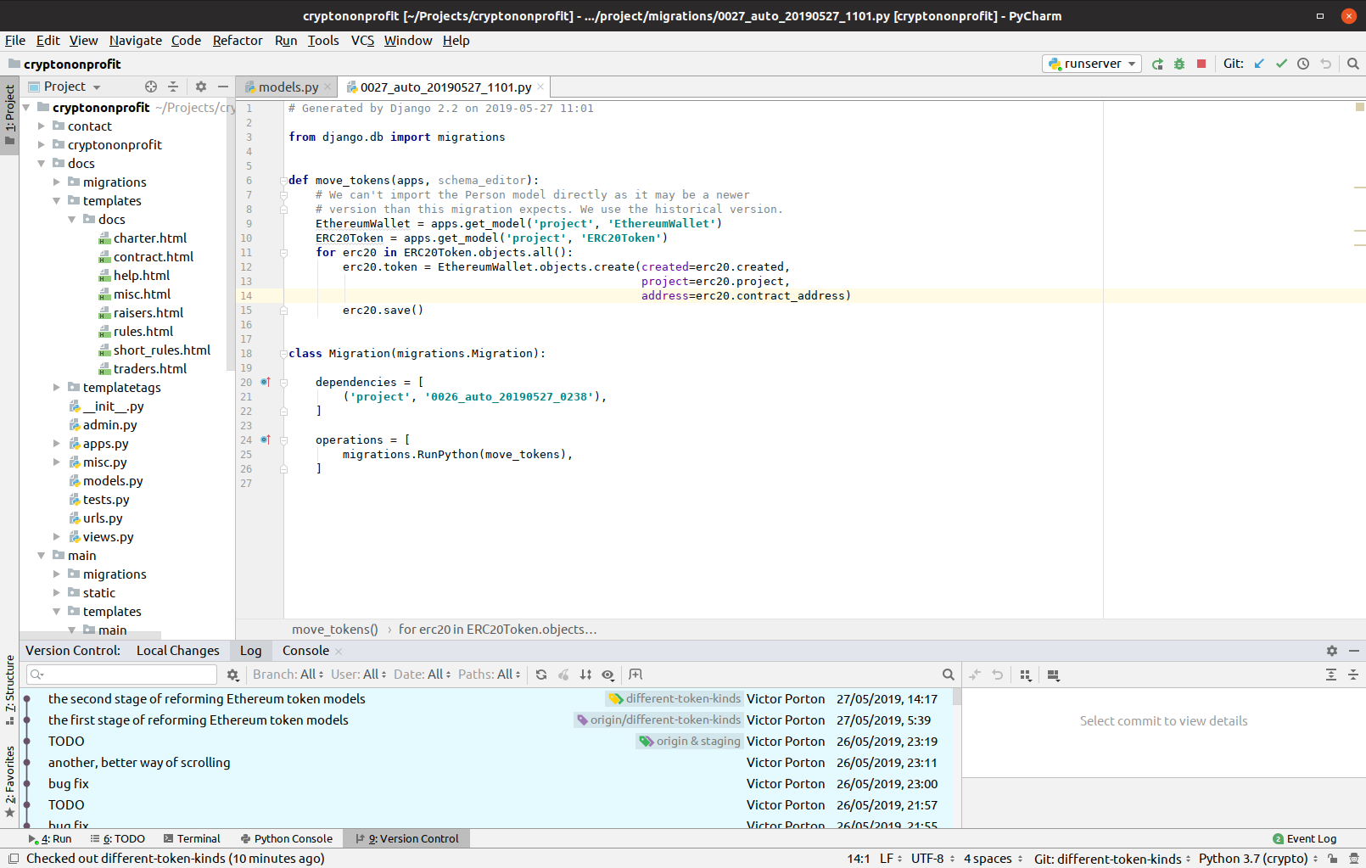The width and height of the screenshot is (1366, 868).
Task: Open the Event Log
Action: 1305,838
